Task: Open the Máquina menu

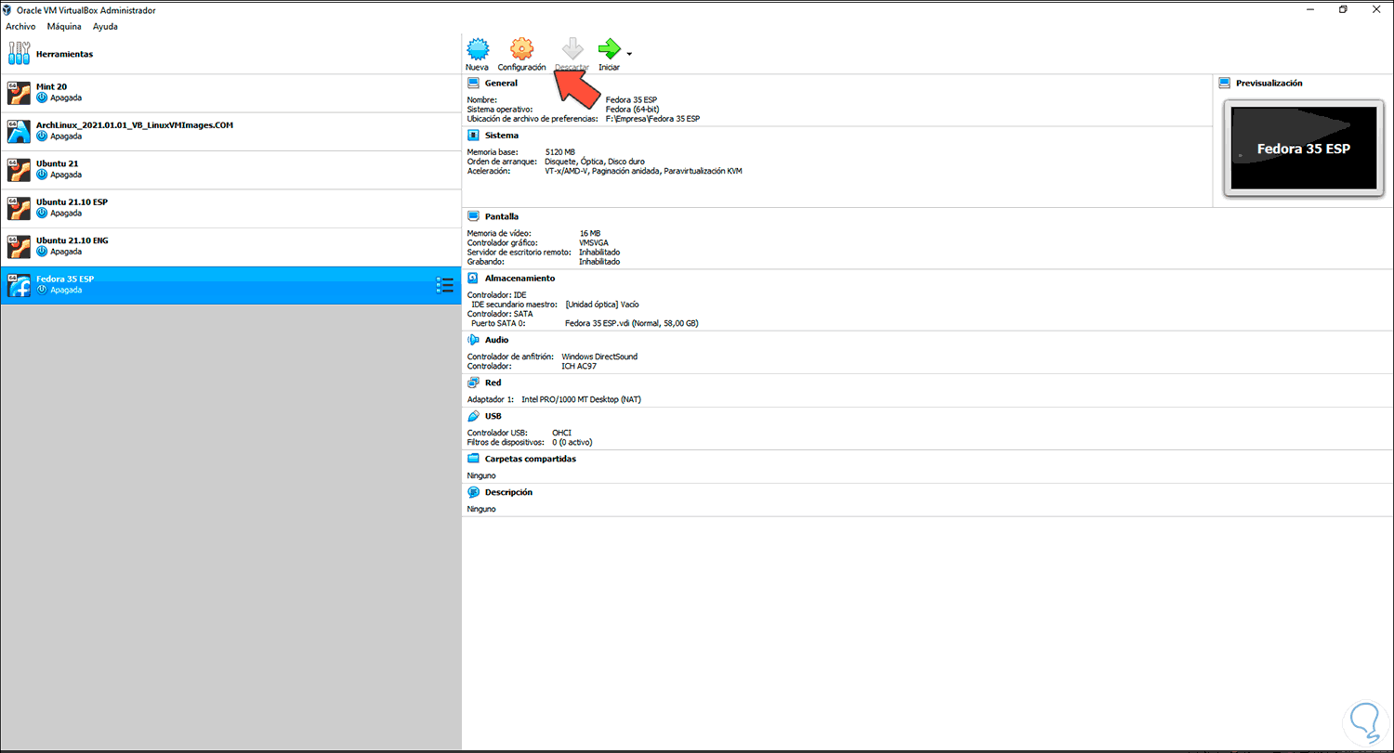Action: coord(64,26)
